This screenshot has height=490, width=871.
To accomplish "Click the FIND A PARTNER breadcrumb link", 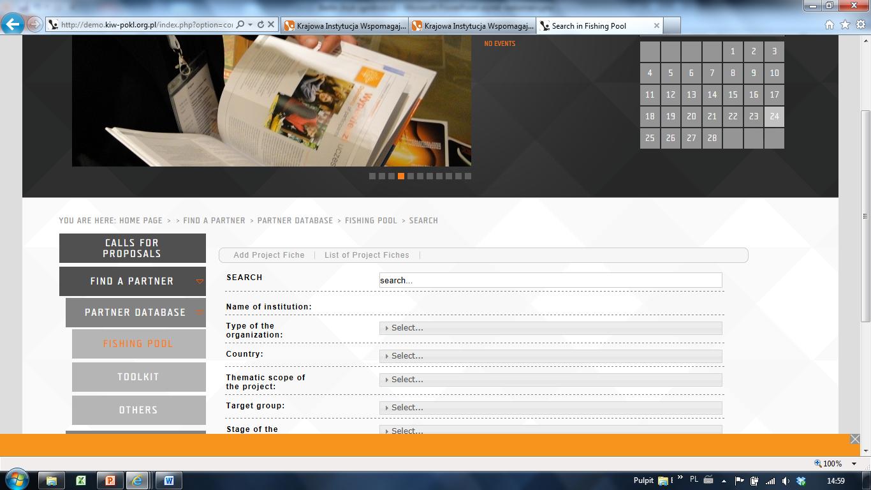I will click(214, 220).
